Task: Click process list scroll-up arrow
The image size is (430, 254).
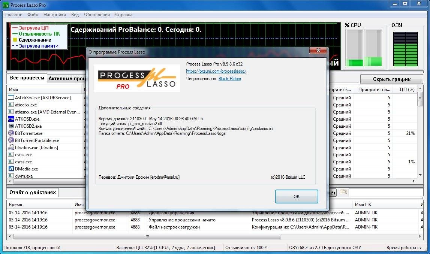Action: 420,88
